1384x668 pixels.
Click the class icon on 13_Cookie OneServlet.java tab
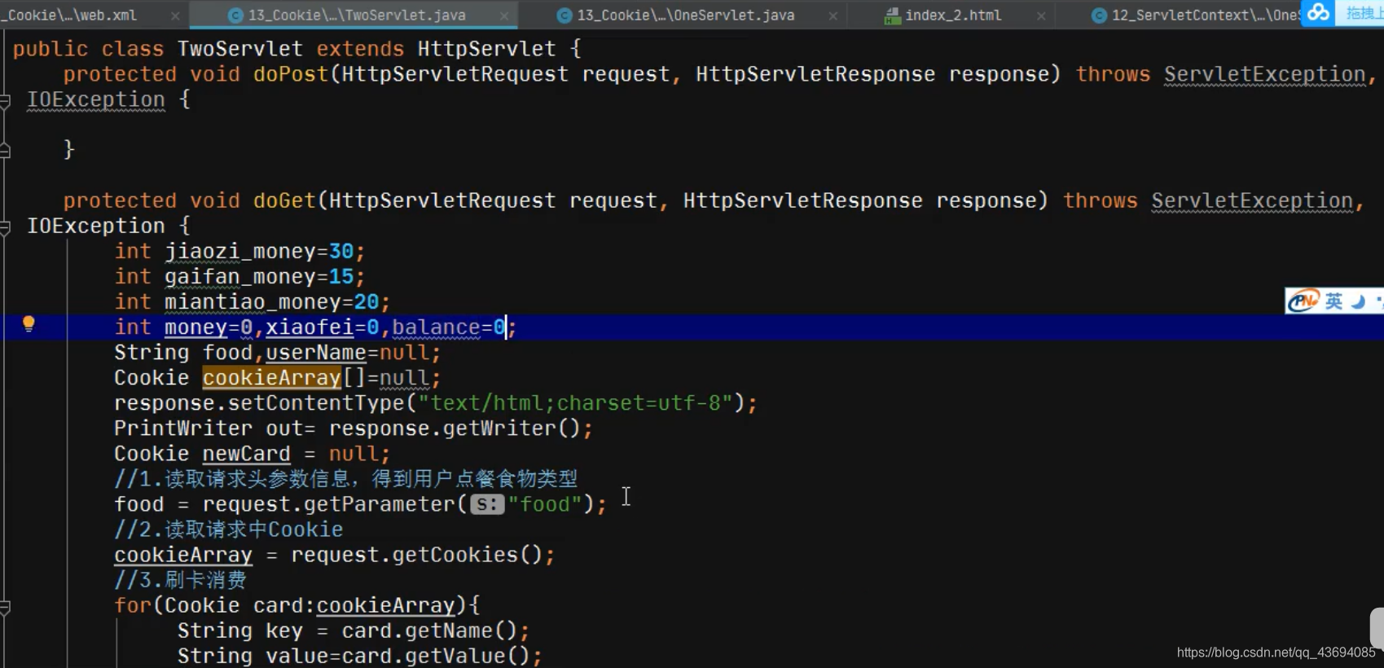click(564, 15)
